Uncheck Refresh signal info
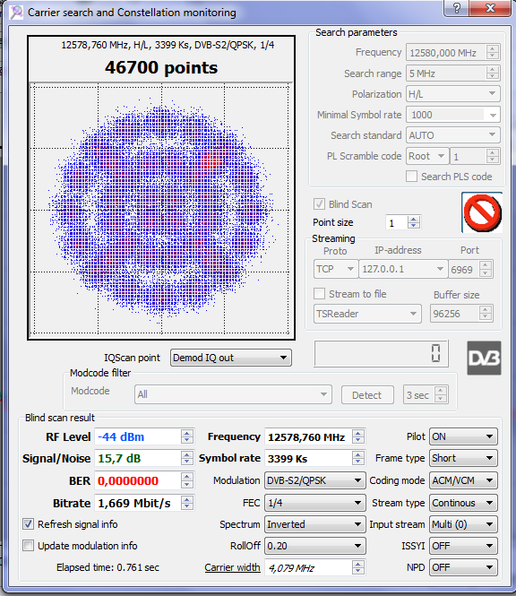516x596 pixels. point(28,524)
